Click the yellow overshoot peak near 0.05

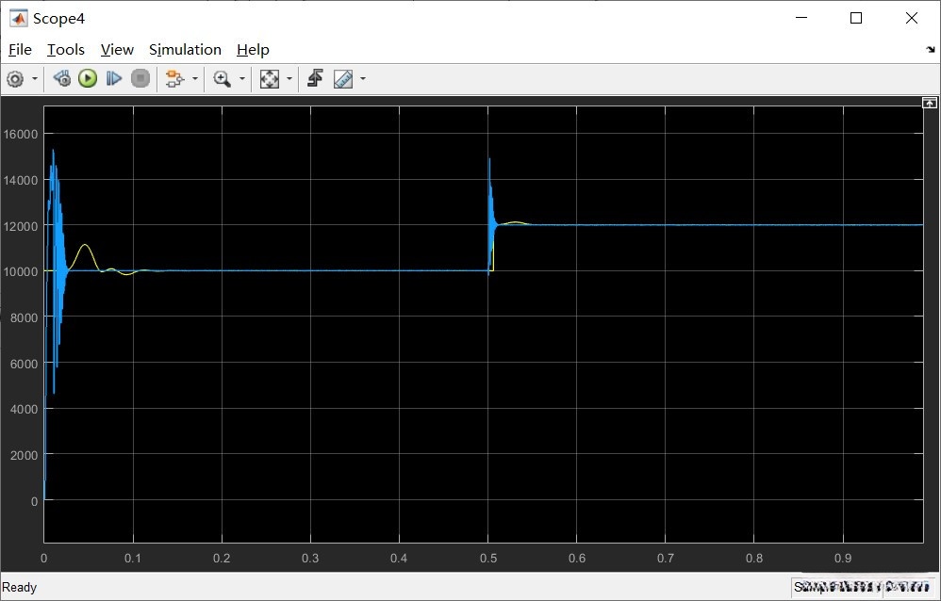pos(86,245)
